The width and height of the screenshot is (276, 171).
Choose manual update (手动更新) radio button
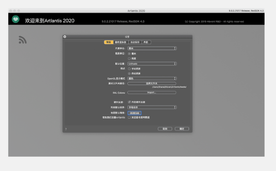pos(129,69)
